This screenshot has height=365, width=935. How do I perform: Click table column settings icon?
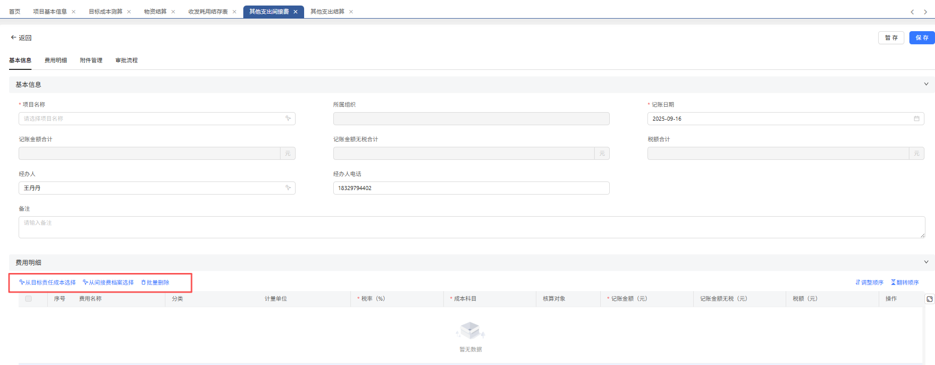[929, 299]
